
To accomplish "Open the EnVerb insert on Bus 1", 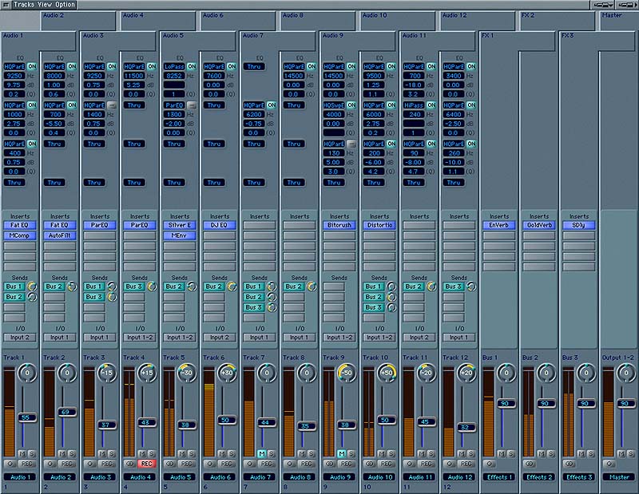I will (x=498, y=226).
